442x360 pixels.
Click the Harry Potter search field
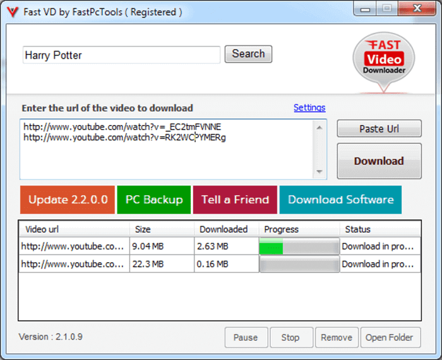tap(121, 55)
